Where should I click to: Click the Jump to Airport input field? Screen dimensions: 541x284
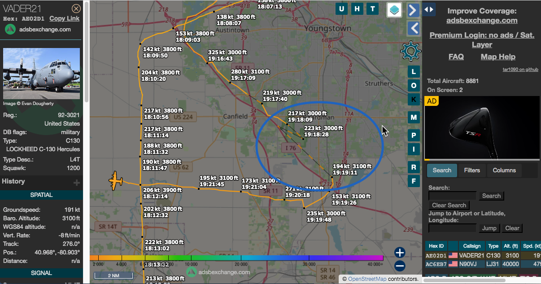coord(452,228)
